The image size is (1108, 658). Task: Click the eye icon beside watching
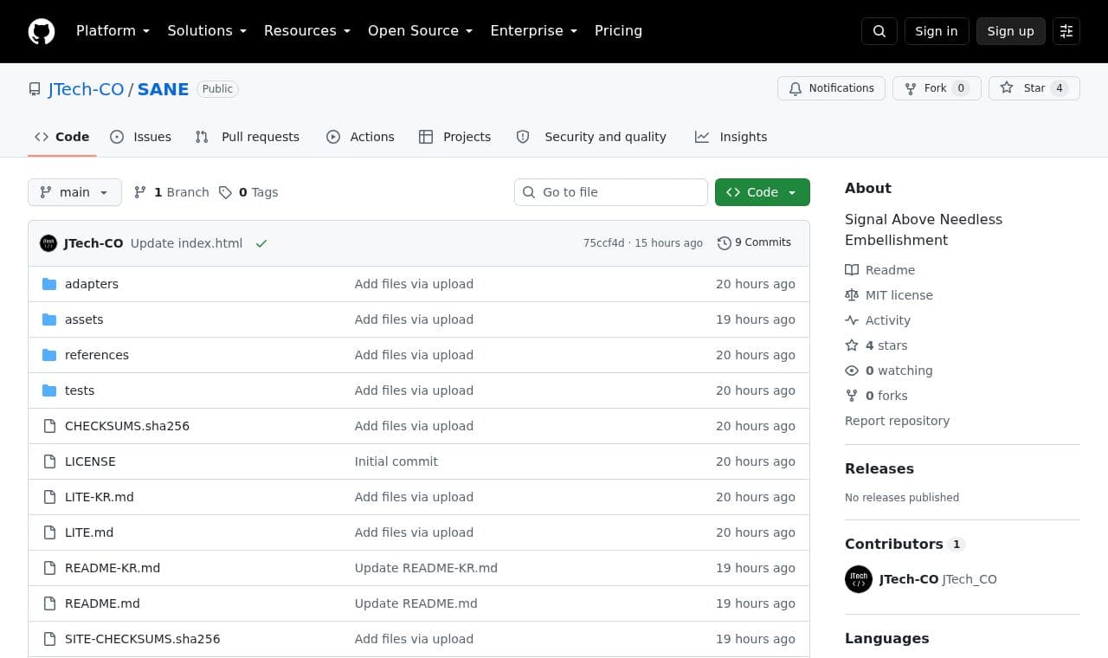coord(852,371)
